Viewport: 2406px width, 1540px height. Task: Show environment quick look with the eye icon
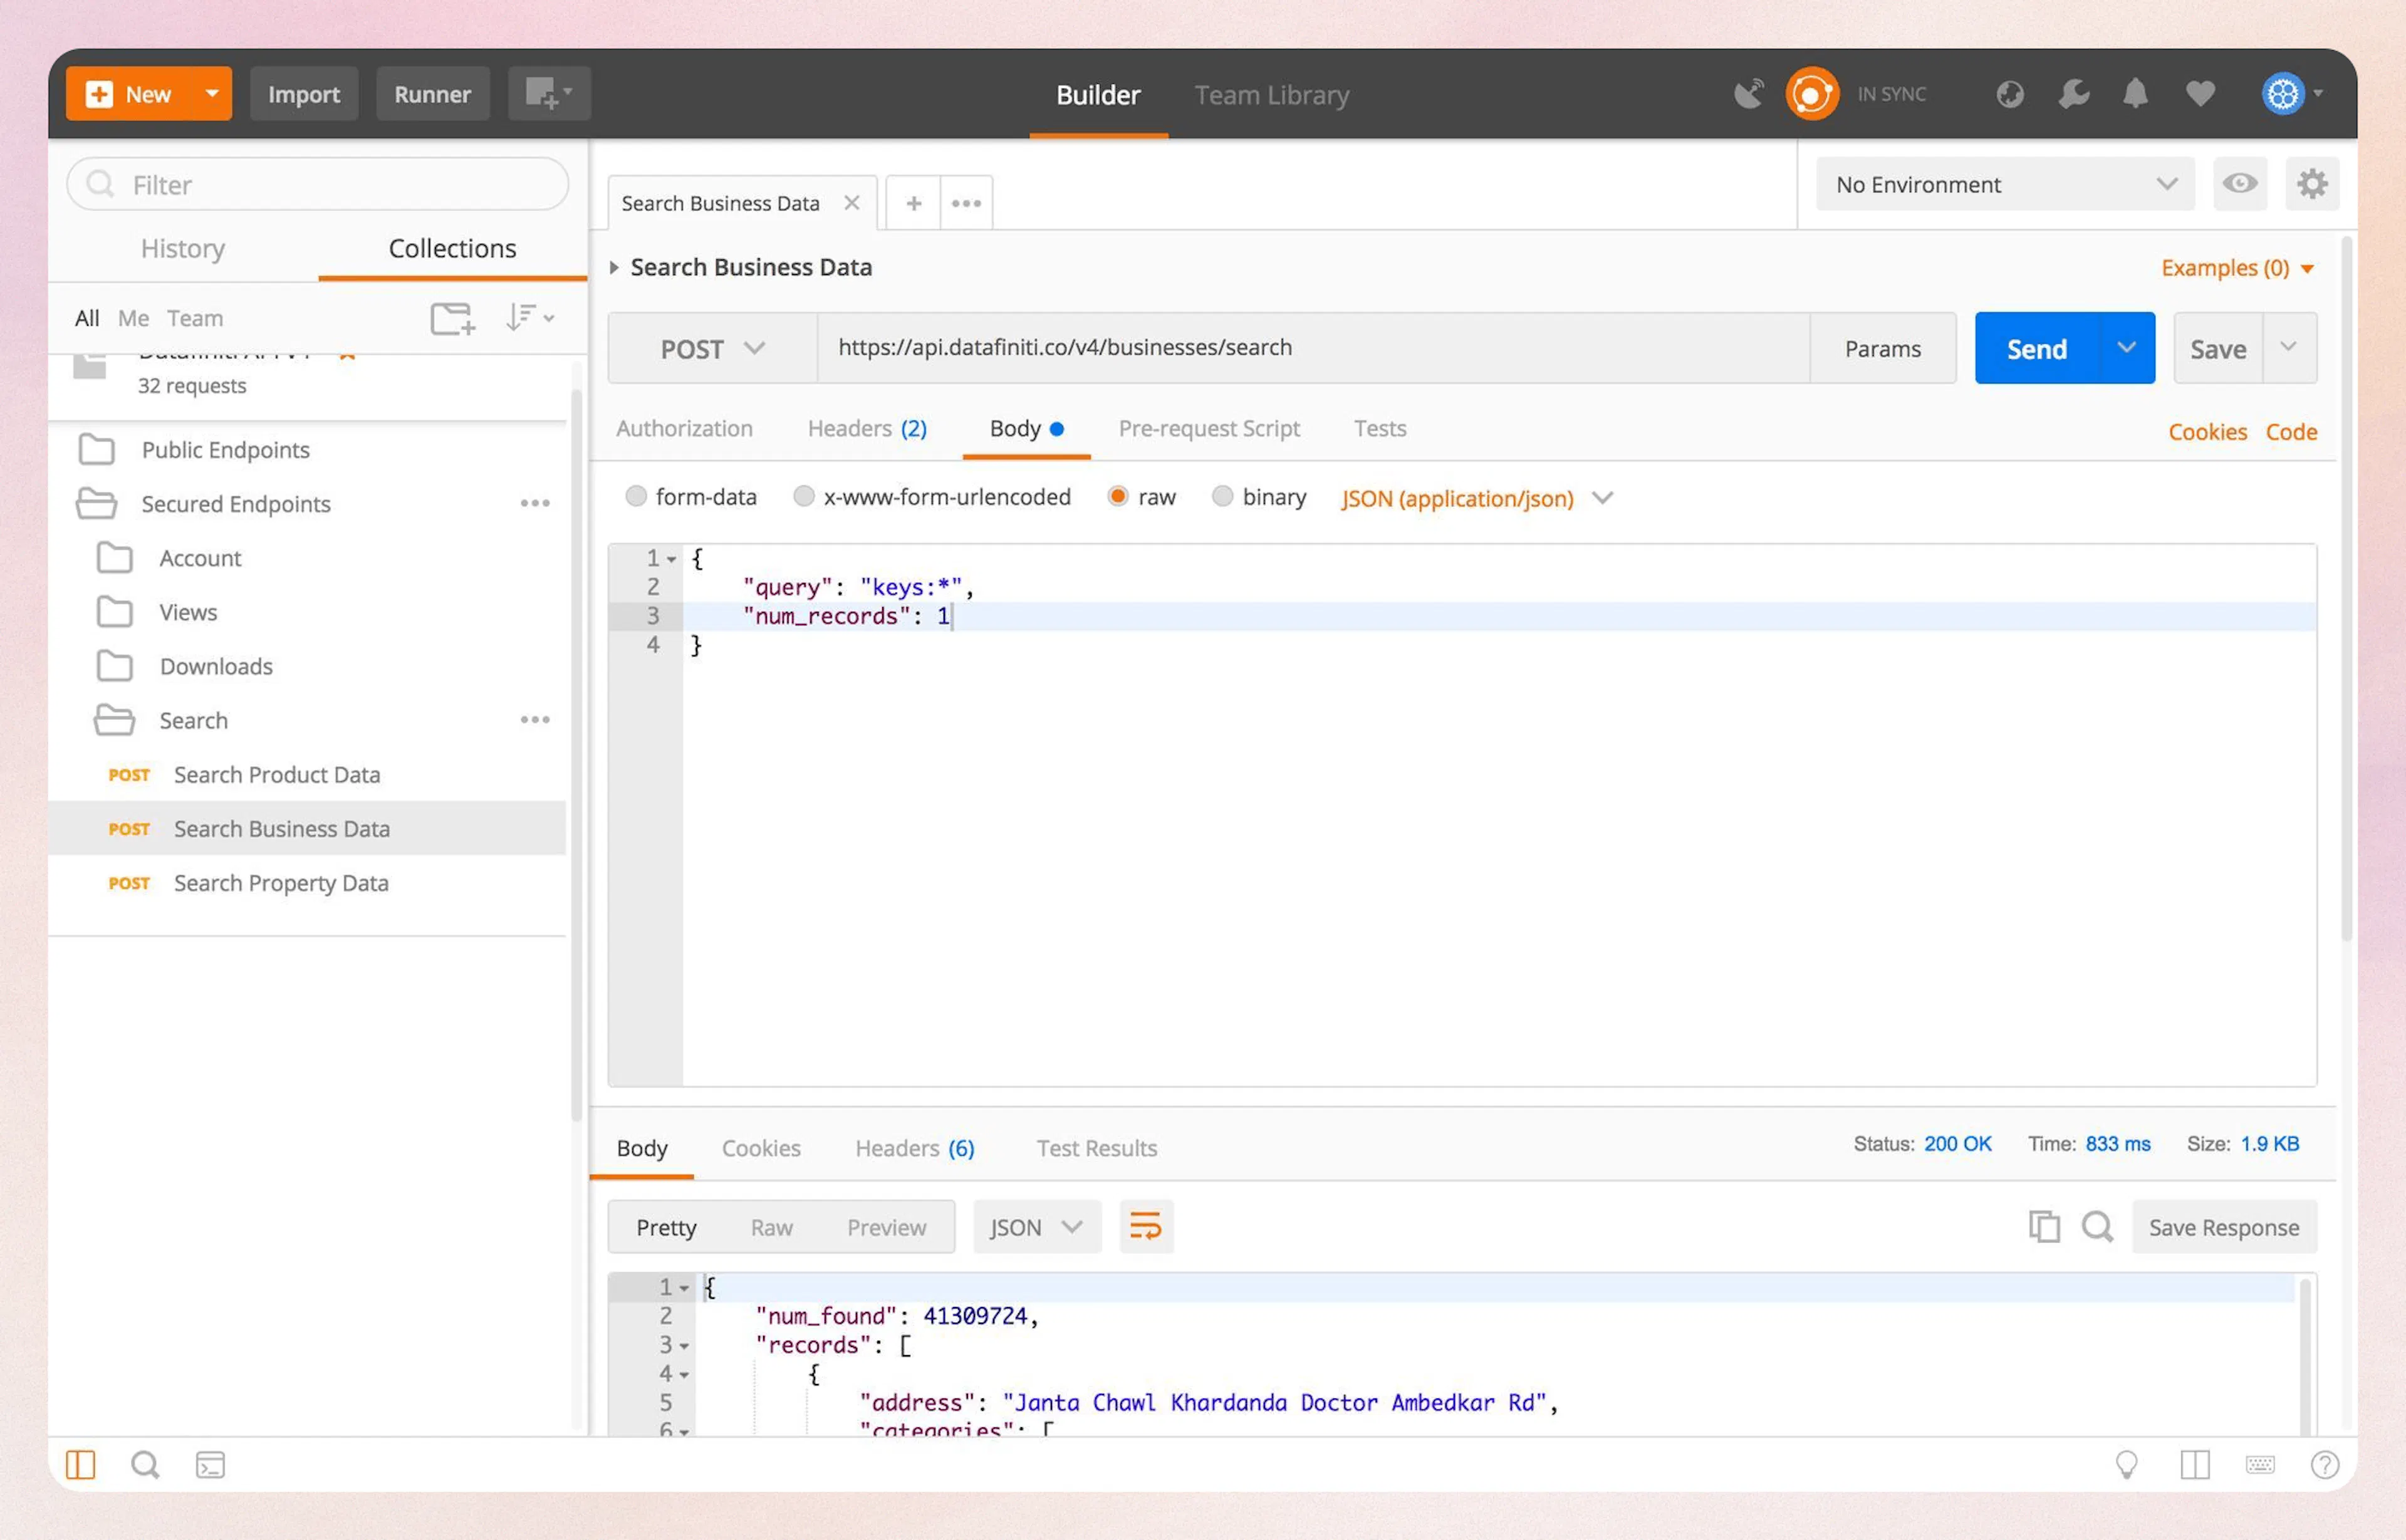[x=2240, y=184]
